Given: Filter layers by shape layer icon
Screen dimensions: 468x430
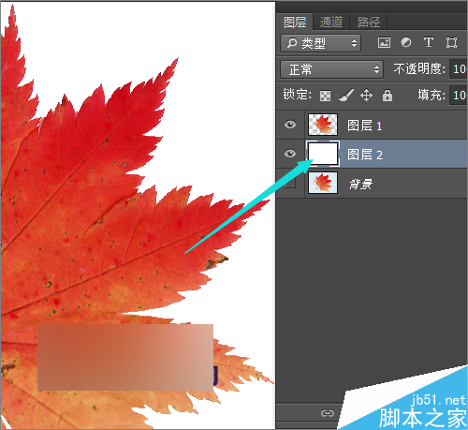Looking at the screenshot, I should coord(451,42).
